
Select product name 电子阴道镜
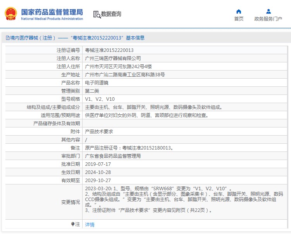coord(96,83)
